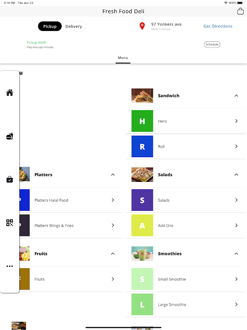247x330 pixels.
Task: Open Large Smoothie item
Action: click(x=185, y=305)
